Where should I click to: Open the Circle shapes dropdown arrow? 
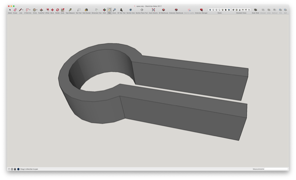point(37,10)
